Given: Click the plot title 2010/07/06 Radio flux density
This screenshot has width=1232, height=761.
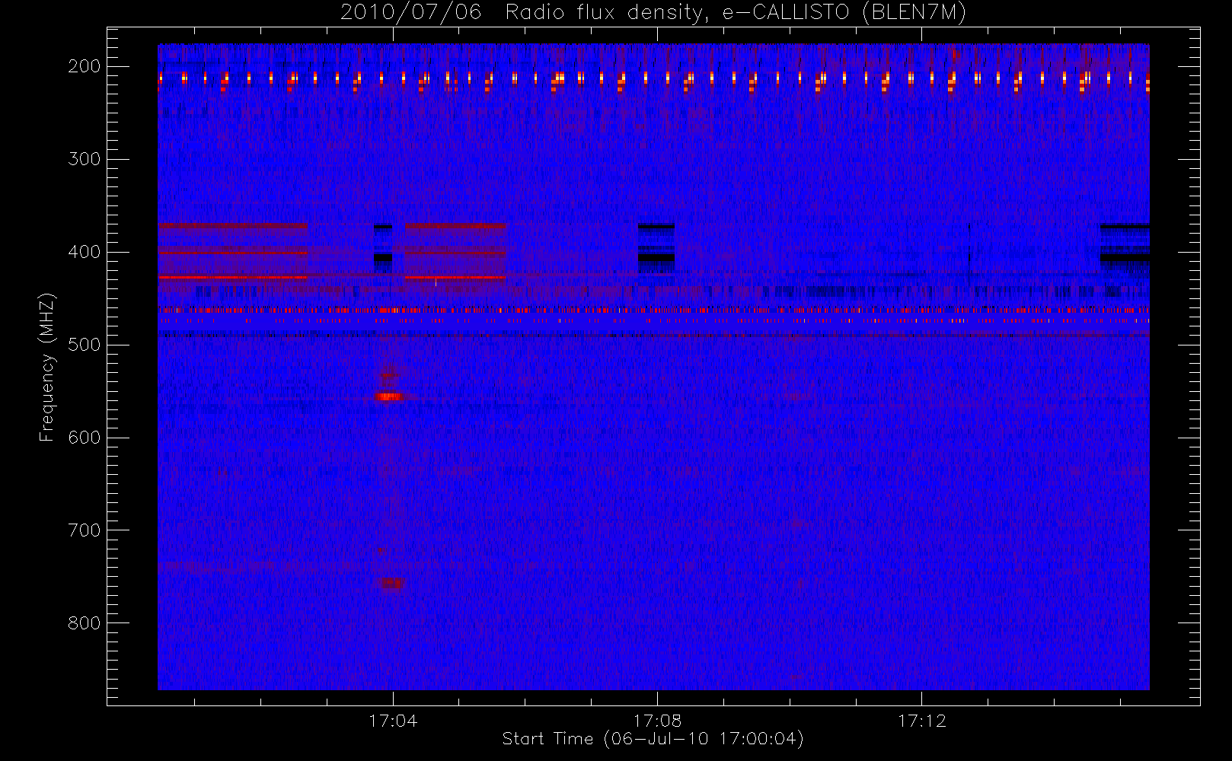Looking at the screenshot, I should click(x=653, y=13).
